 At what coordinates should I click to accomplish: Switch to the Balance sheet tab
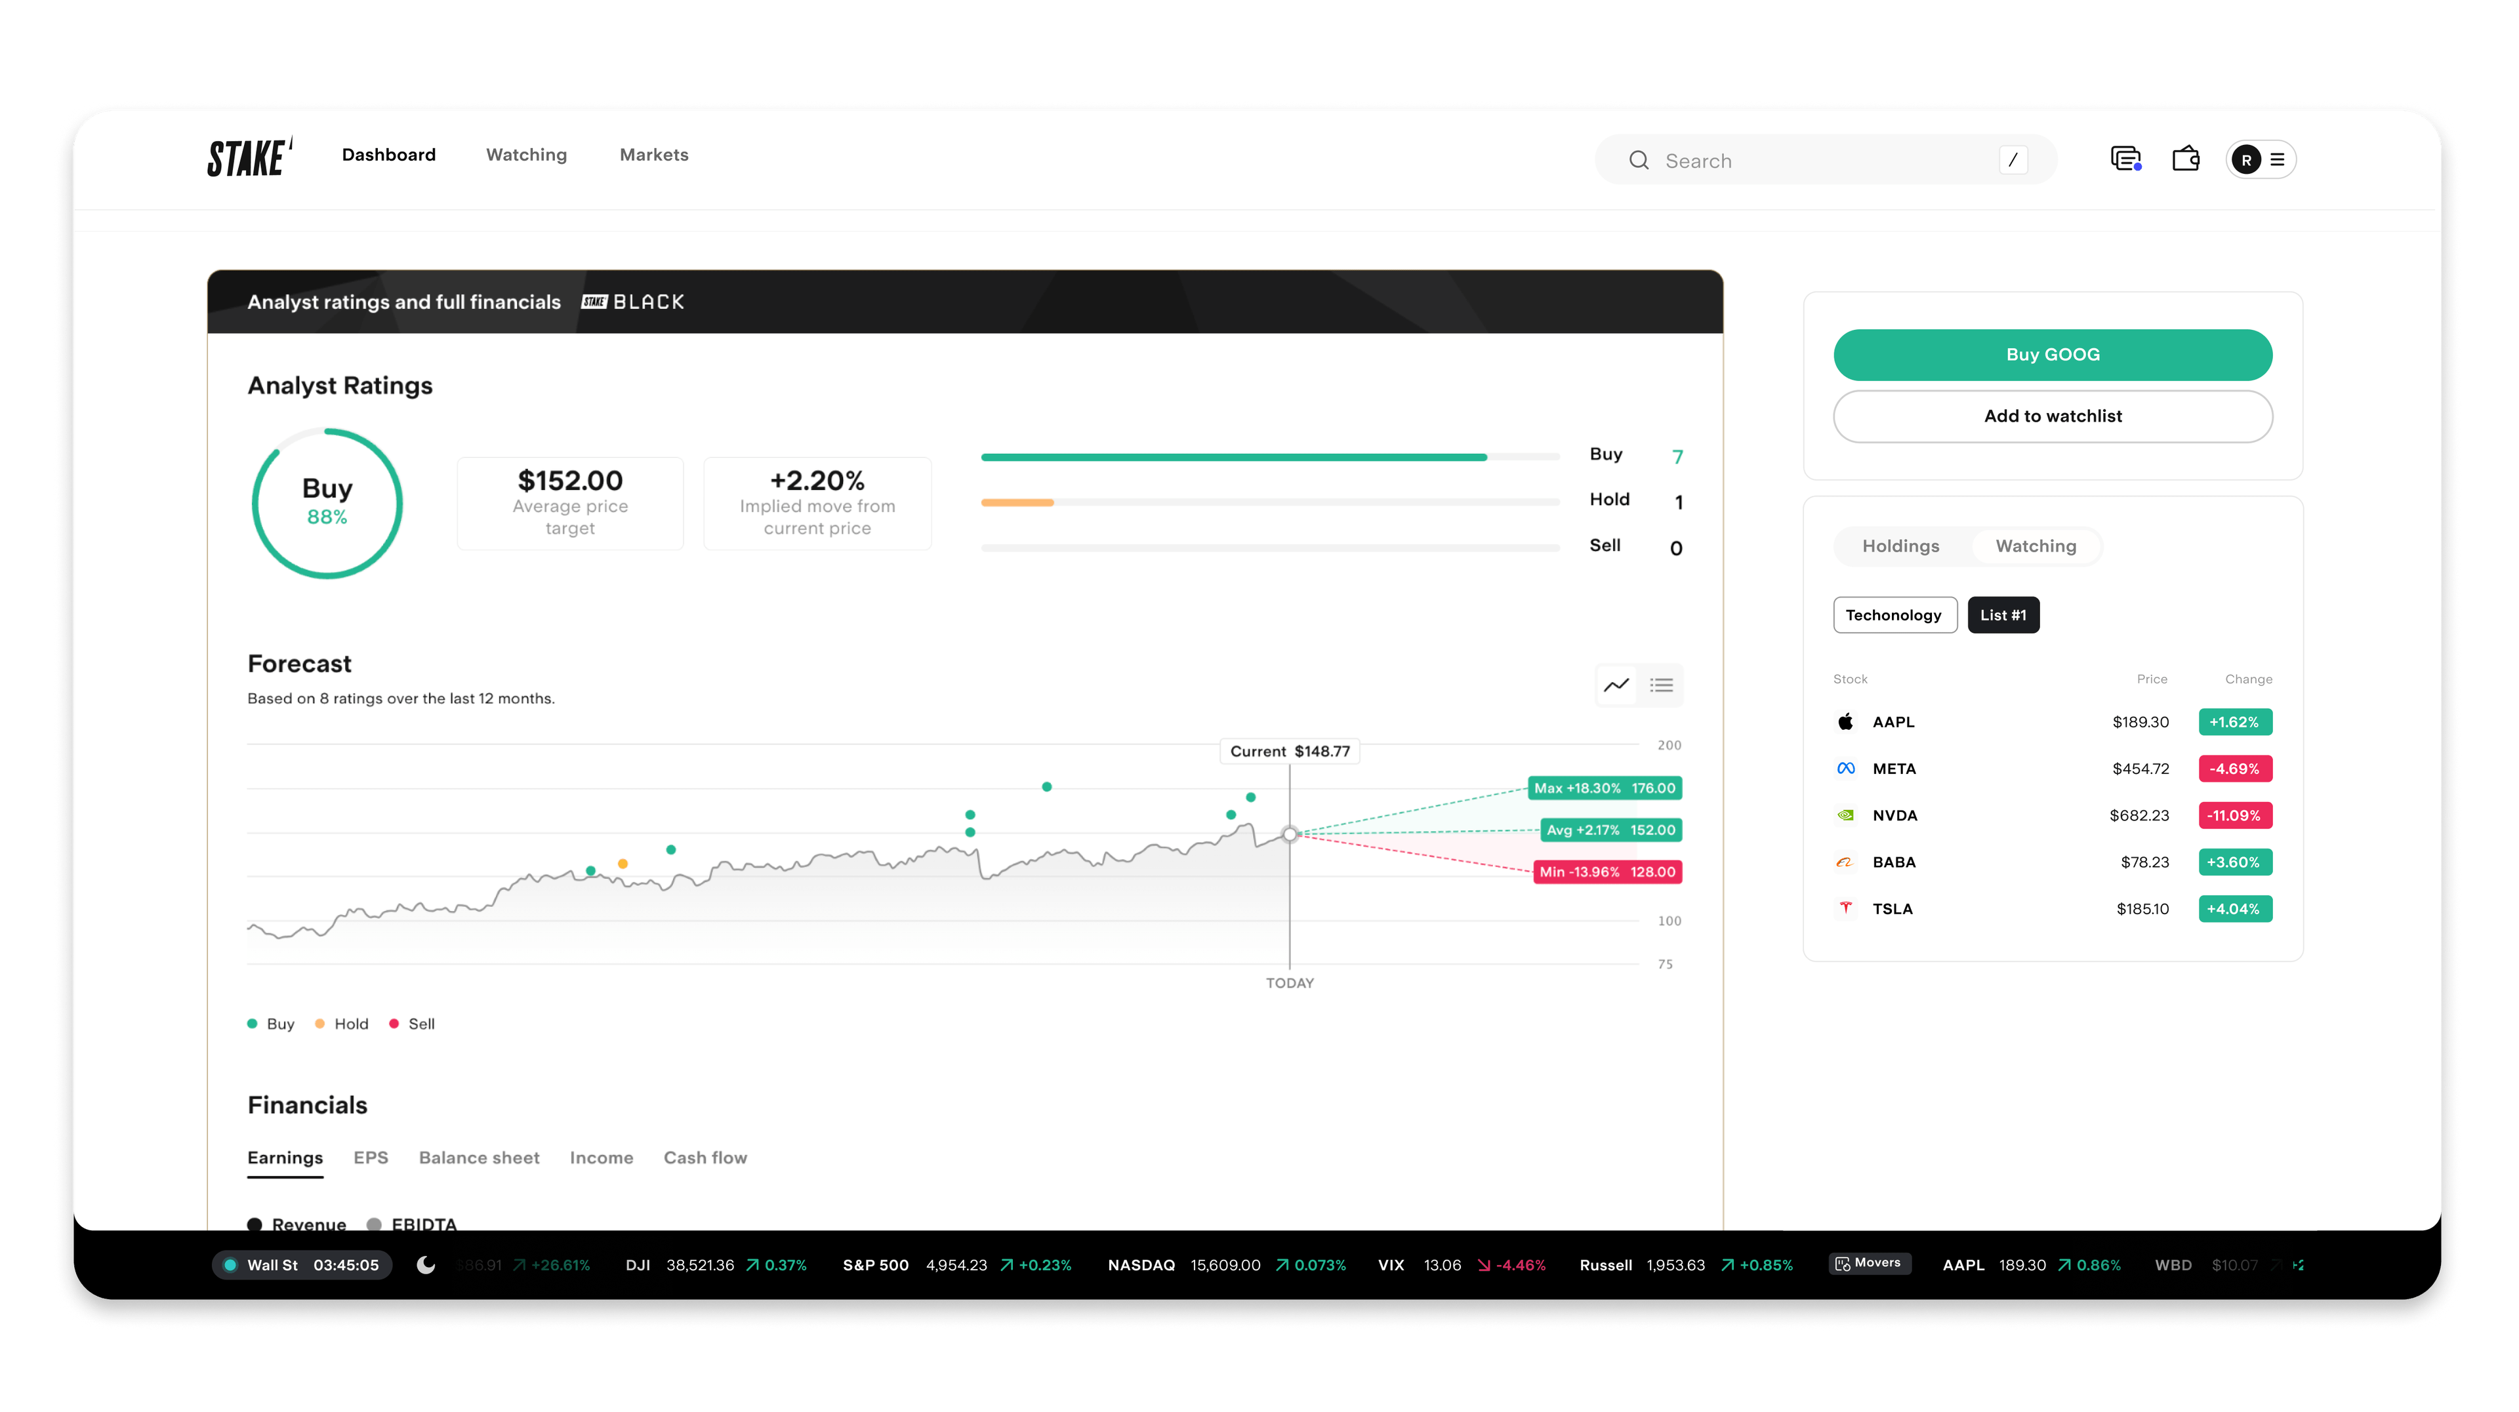point(478,1158)
